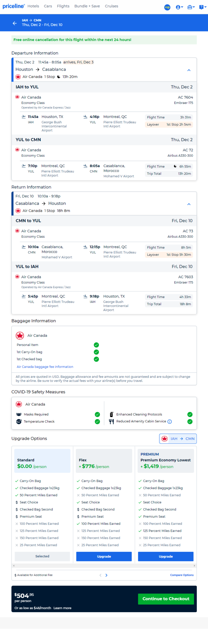Image resolution: width=208 pixels, height=629 pixels.
Task: Go to next upgrade option arrow
Action: tap(106, 575)
